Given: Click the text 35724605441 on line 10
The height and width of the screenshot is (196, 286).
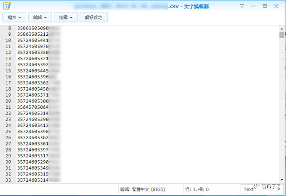Looking at the screenshot, I should pos(33,40).
